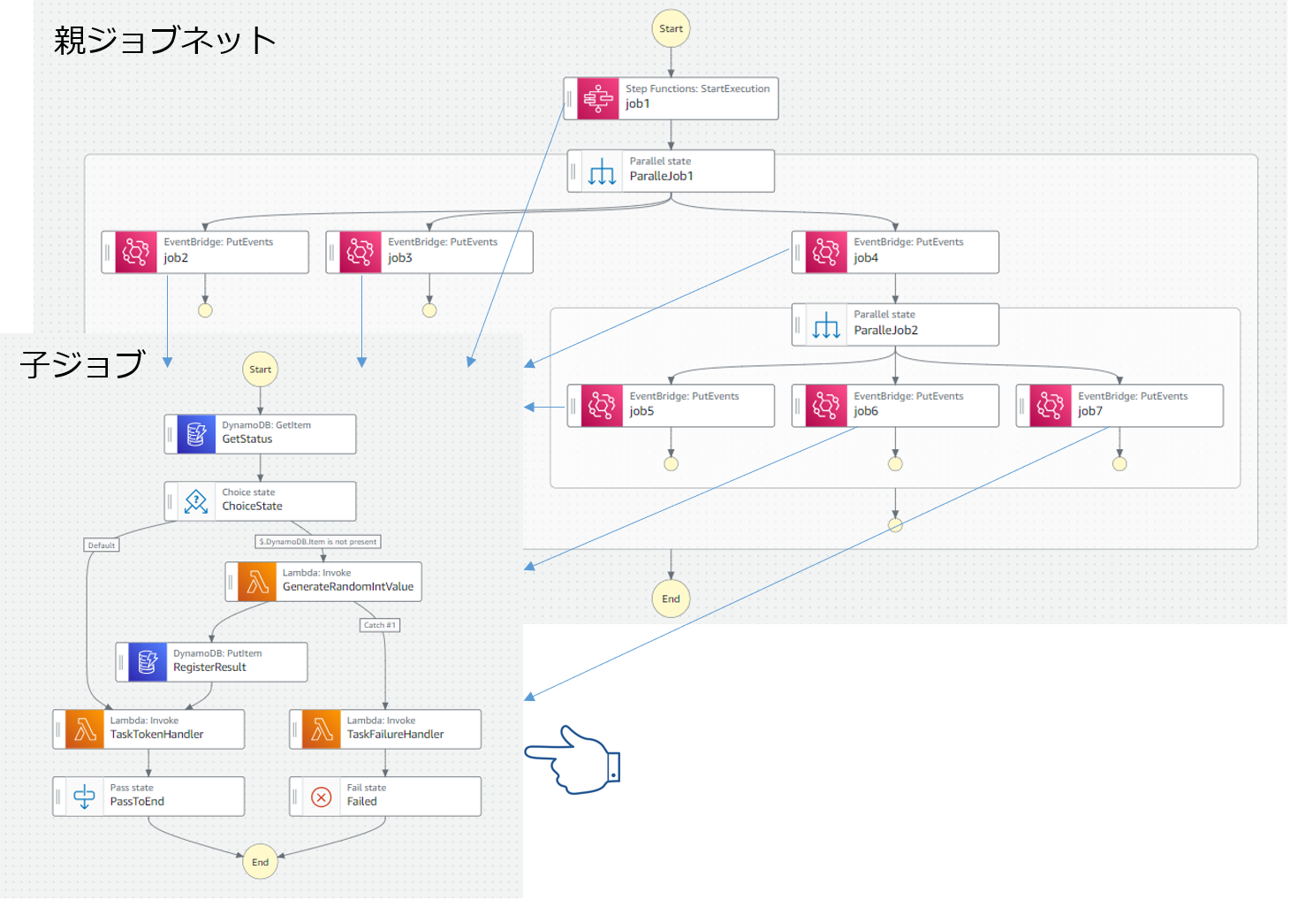Viewport: 1290px width, 900px height.
Task: Click the DynamoDB icon on GetStatus
Action: click(196, 434)
